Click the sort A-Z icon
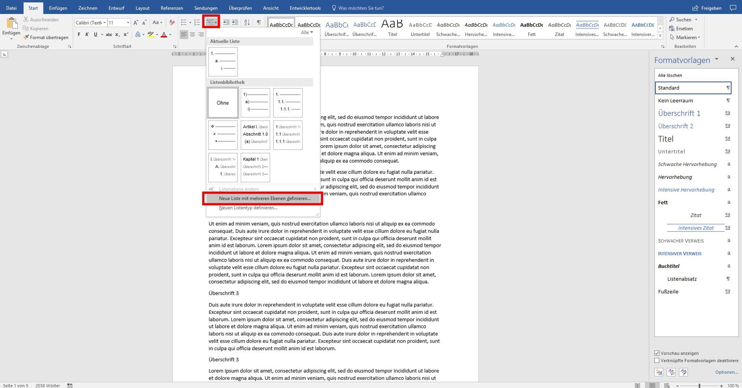The image size is (742, 388). [x=247, y=23]
